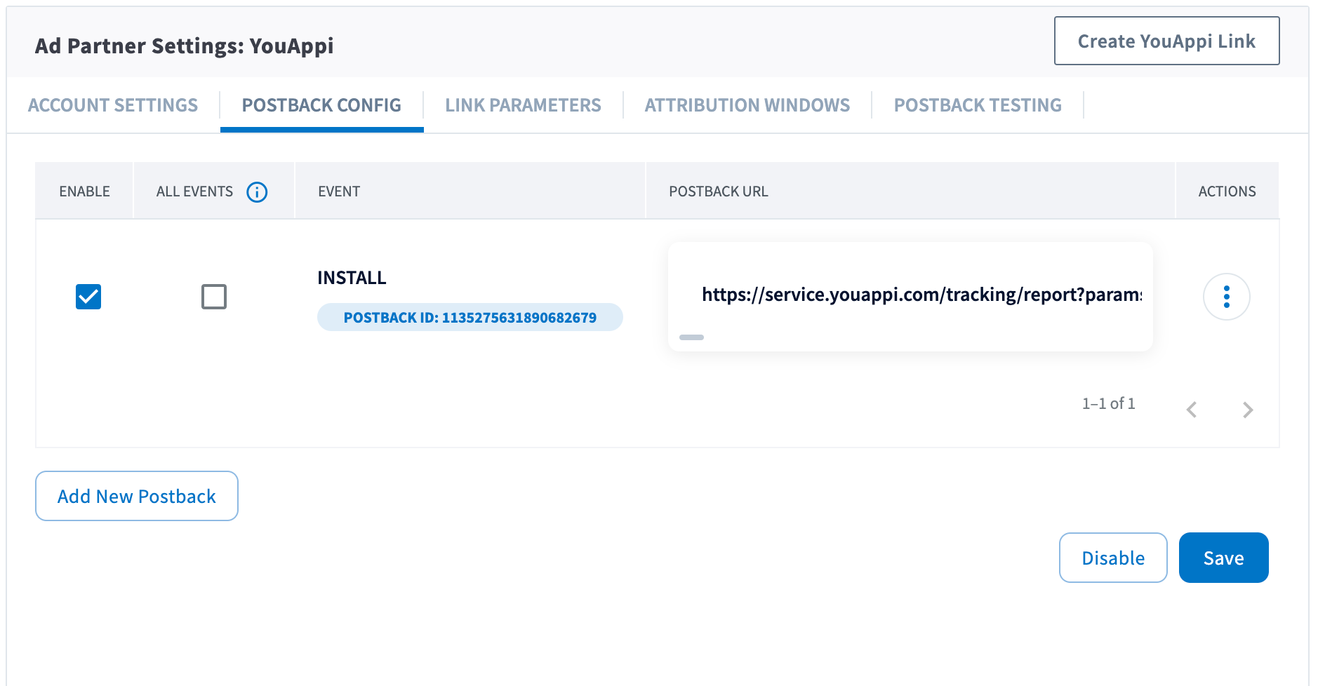This screenshot has width=1318, height=686.
Task: Click the Event column header
Action: tap(339, 191)
